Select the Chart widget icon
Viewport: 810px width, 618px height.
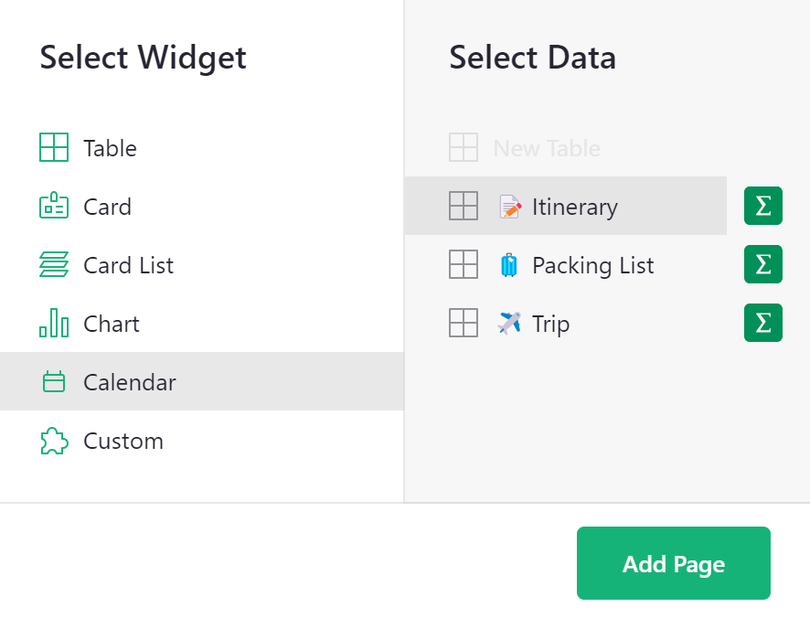coord(55,323)
